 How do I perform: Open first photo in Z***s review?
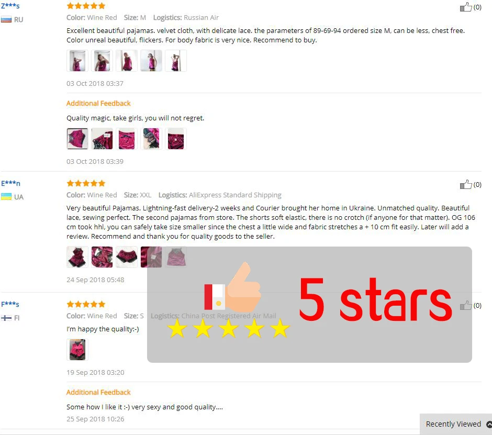(x=77, y=61)
